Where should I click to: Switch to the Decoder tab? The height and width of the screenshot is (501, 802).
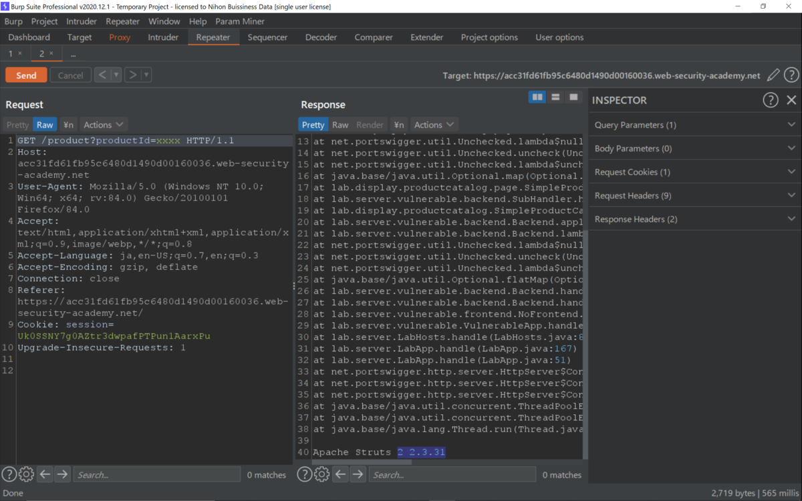point(321,37)
